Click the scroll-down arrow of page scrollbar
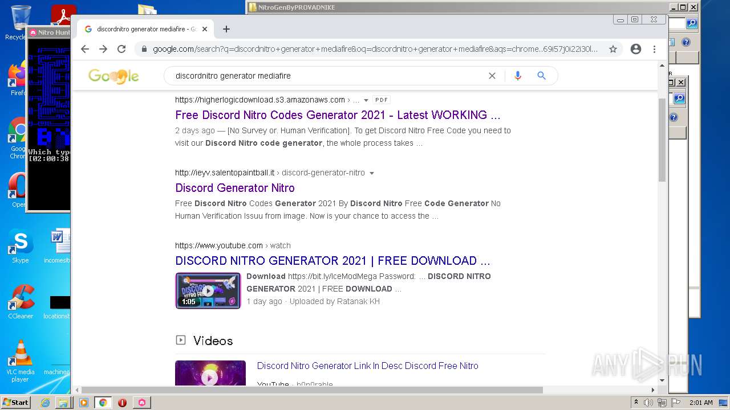 tap(662, 380)
